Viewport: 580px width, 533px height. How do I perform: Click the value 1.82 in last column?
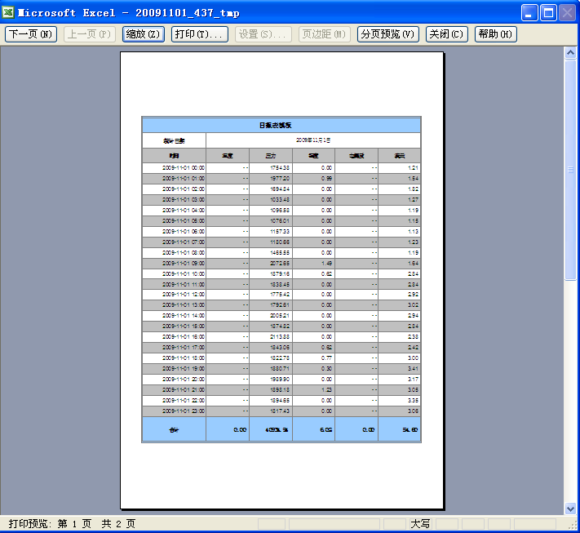(x=413, y=189)
